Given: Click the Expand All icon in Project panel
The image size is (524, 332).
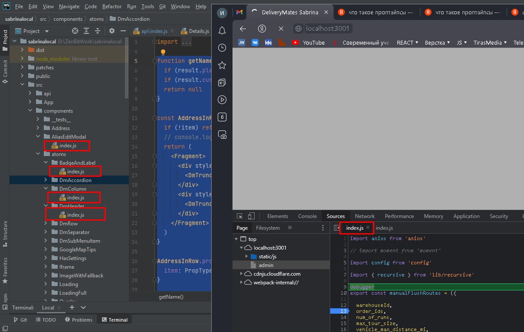Looking at the screenshot, I should pyautogui.click(x=86, y=31).
